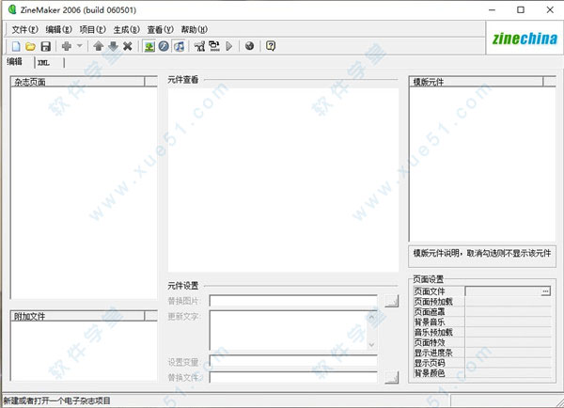Click the zinechina logo
564x408 pixels.
tap(525, 39)
